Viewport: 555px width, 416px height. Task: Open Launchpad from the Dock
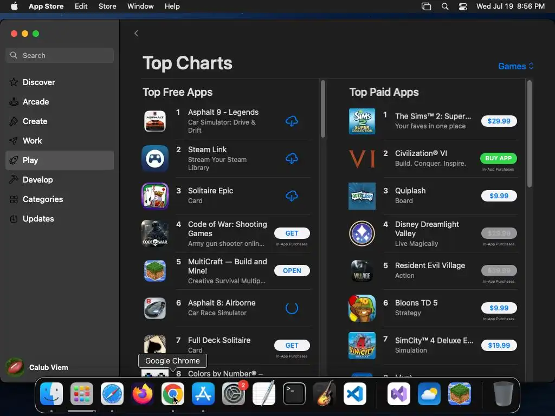click(x=82, y=393)
